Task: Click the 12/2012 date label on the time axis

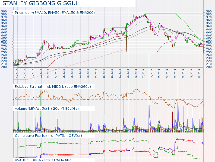Action: 24,74
